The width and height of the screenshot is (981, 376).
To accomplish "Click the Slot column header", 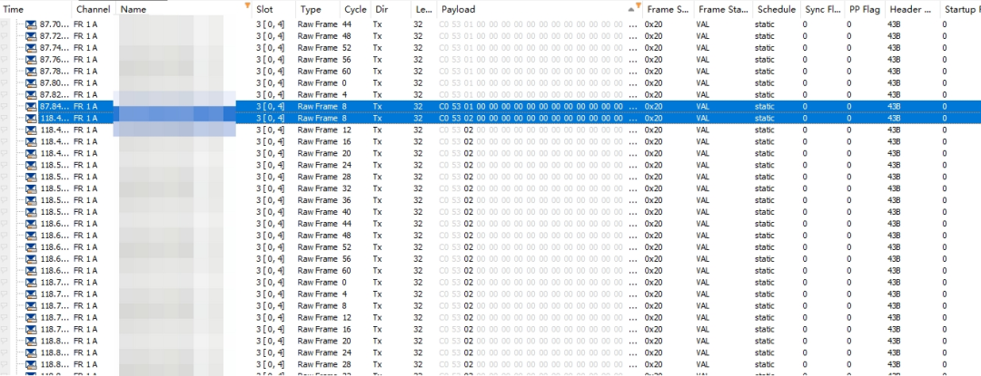I will point(265,8).
